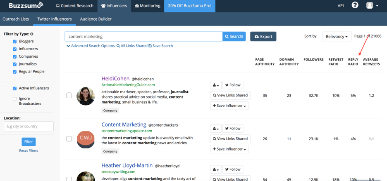The height and width of the screenshot is (181, 387).
Task: Toggle the Active Influencers checkbox
Action: point(15,88)
